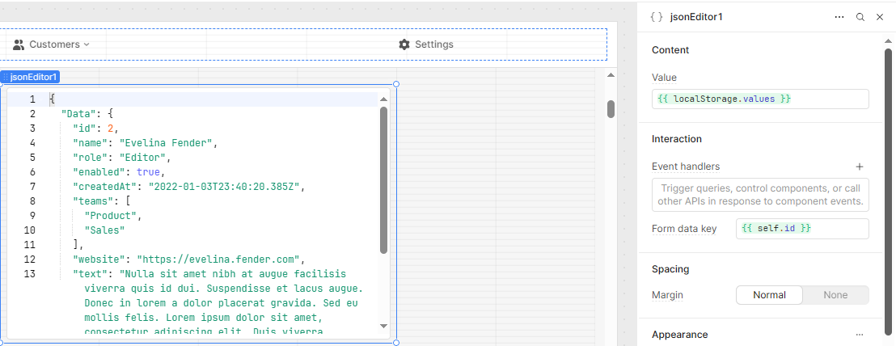Click the empty event handlers placeholder box

[x=760, y=195]
